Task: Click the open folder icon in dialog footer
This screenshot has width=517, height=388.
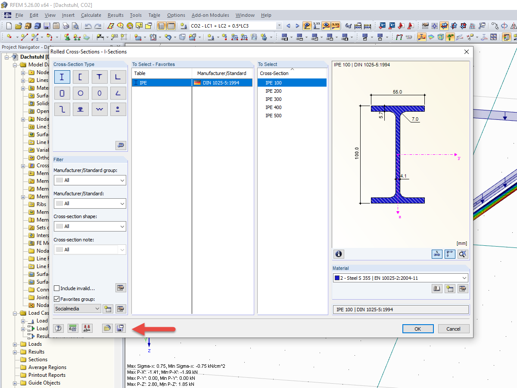Action: pos(107,329)
